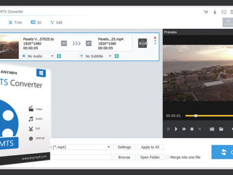Image resolution: width=233 pixels, height=175 pixels.
Task: Open the snapshot folder icon
Action: (221, 129)
